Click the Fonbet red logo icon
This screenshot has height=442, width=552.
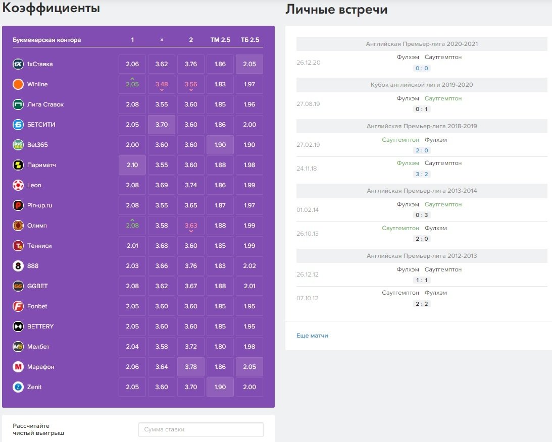point(18,306)
